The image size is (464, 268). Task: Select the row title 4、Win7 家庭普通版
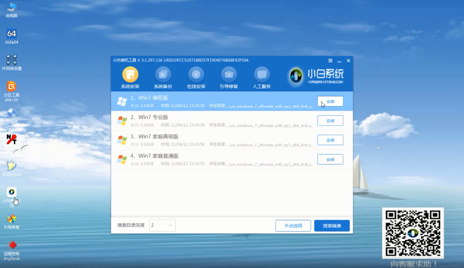click(x=154, y=156)
